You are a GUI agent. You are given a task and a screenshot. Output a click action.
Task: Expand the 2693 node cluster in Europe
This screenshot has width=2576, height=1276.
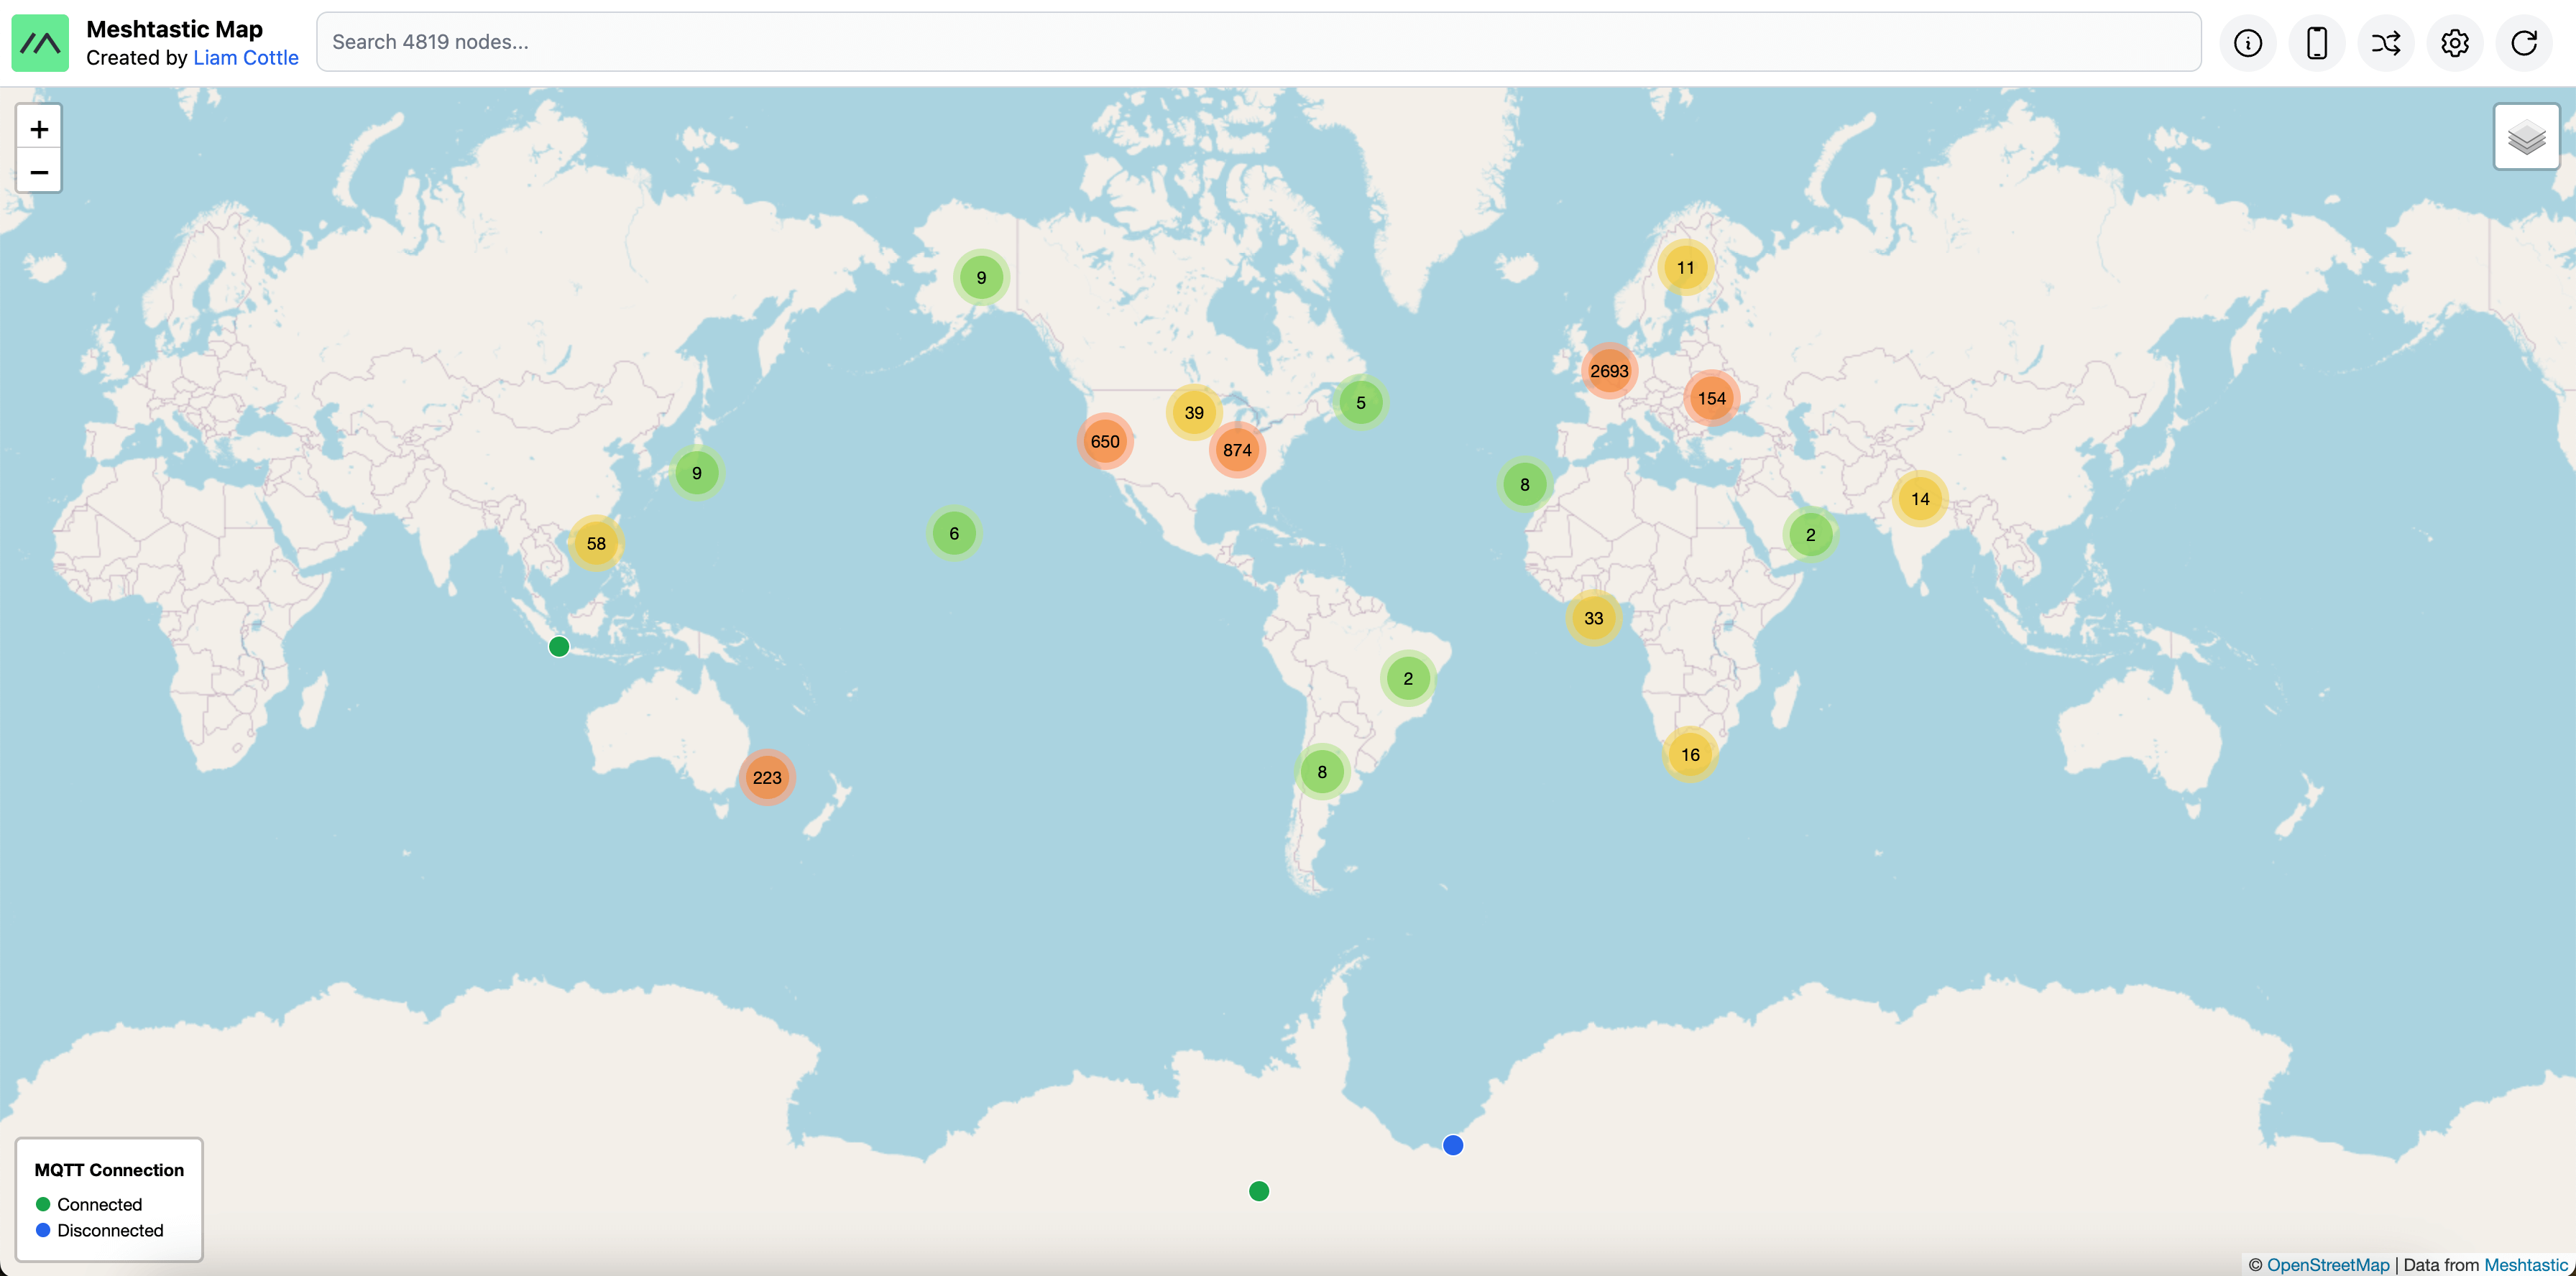point(1608,371)
